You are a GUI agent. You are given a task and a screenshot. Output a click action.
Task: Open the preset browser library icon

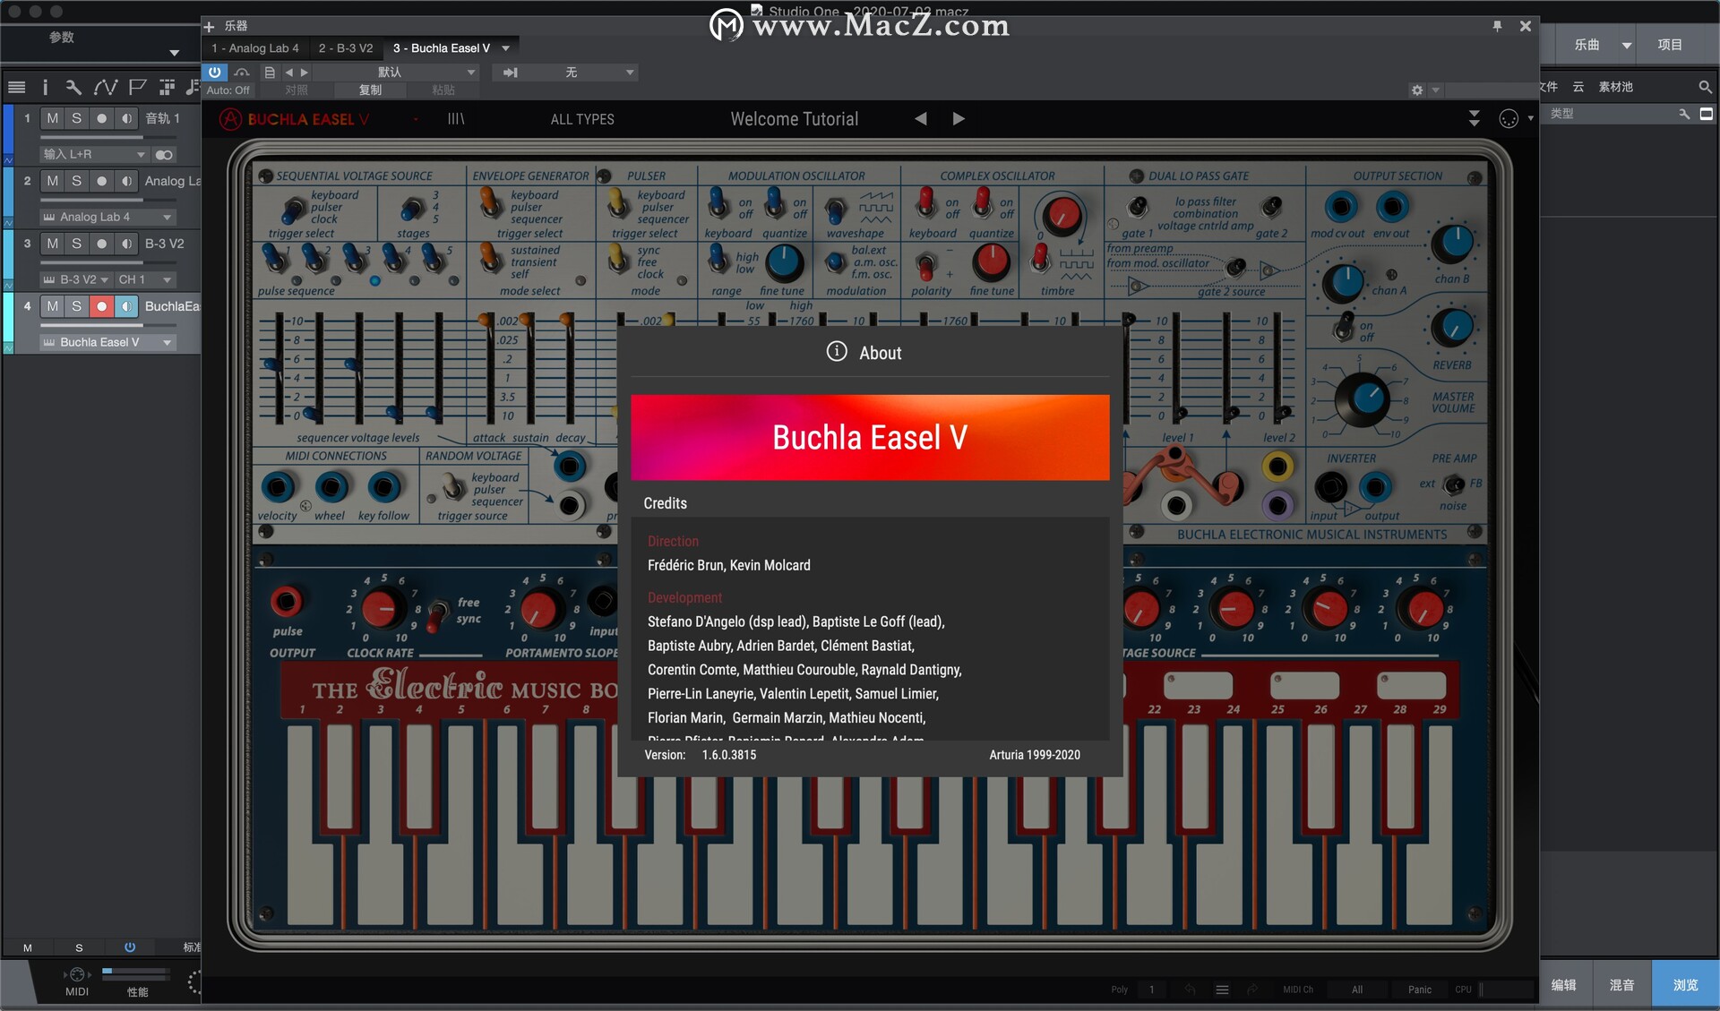coord(456,119)
